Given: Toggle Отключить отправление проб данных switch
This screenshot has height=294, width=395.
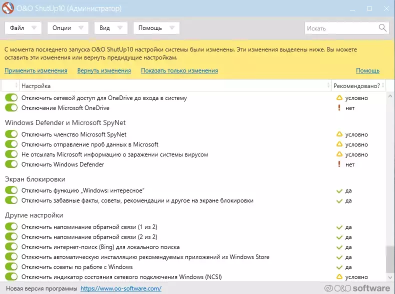Looking at the screenshot, I should [x=11, y=144].
